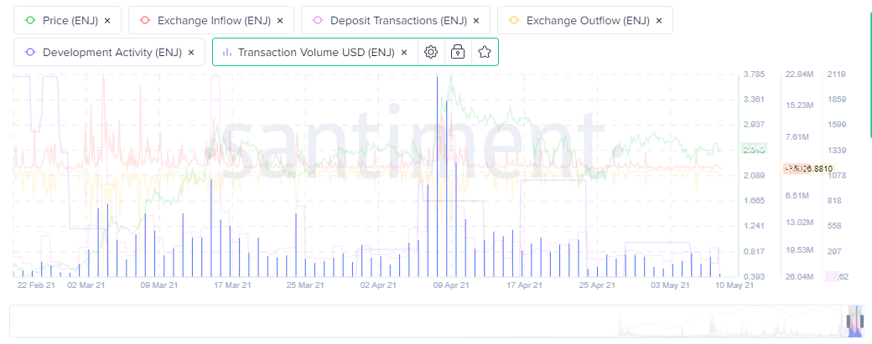Click the 0.817 price axis value
The image size is (872, 344).
pos(755,251)
